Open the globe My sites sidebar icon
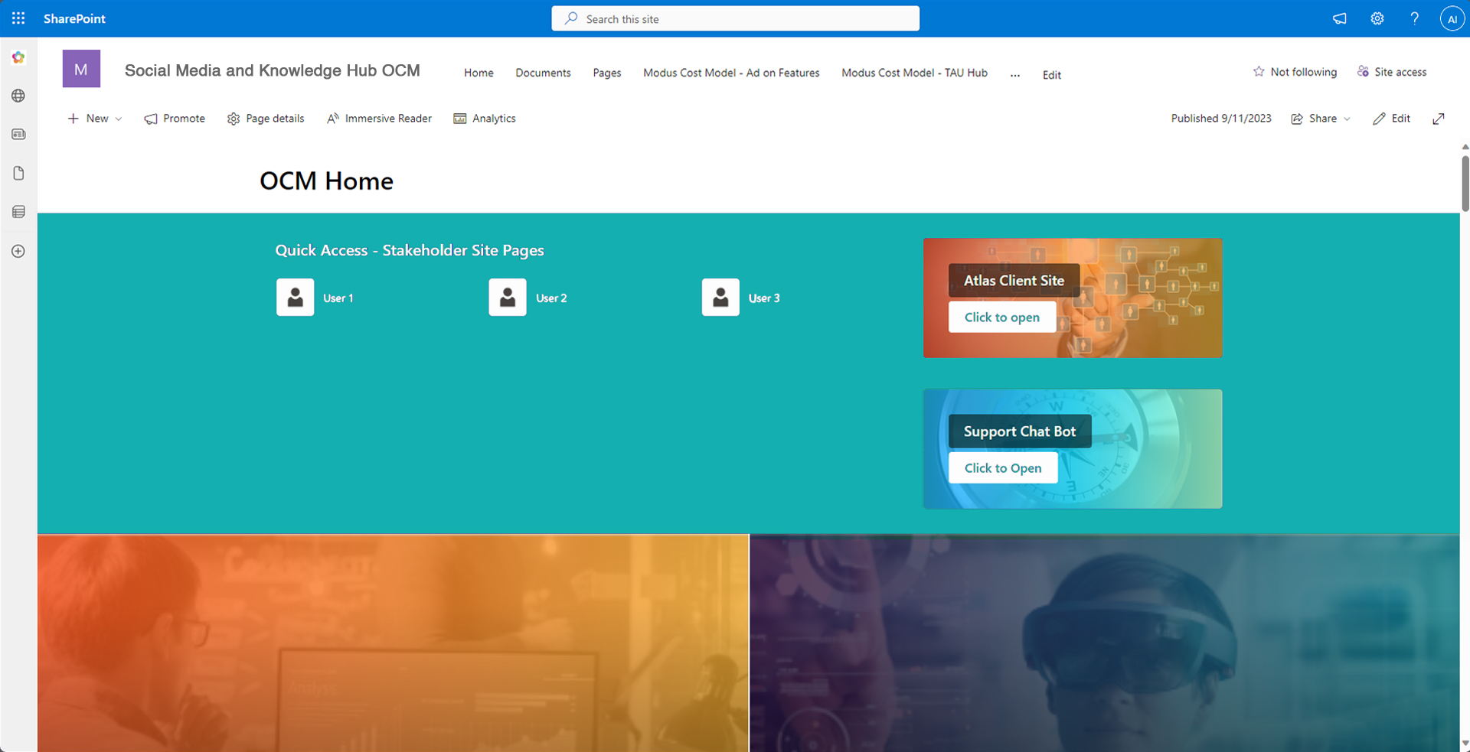Image resolution: width=1470 pixels, height=752 pixels. pos(18,96)
